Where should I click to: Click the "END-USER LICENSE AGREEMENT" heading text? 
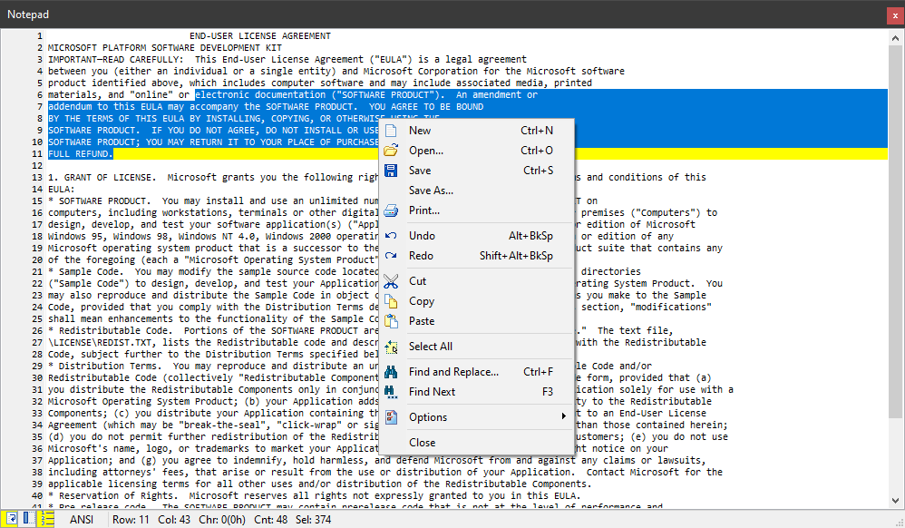tap(260, 35)
